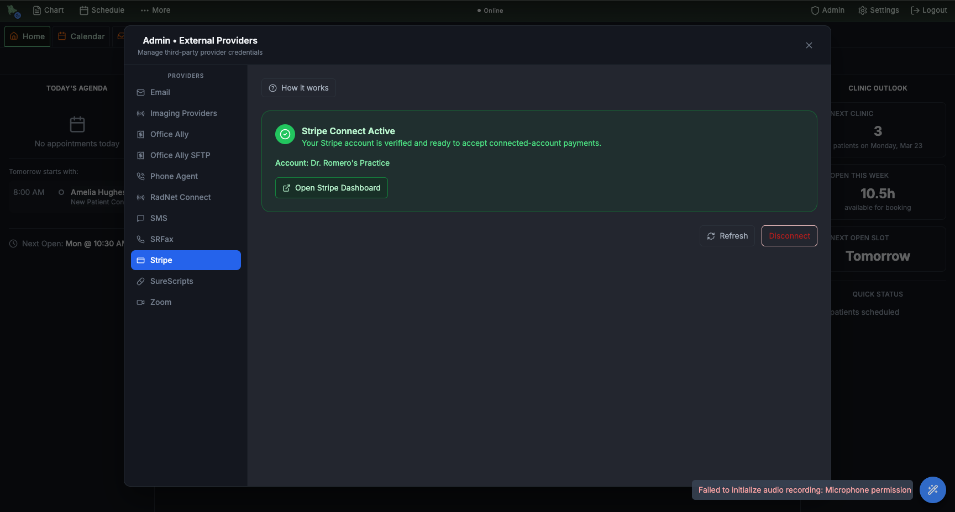Viewport: 955px width, 512px height.
Task: Switch to the Calendar tab
Action: point(81,36)
